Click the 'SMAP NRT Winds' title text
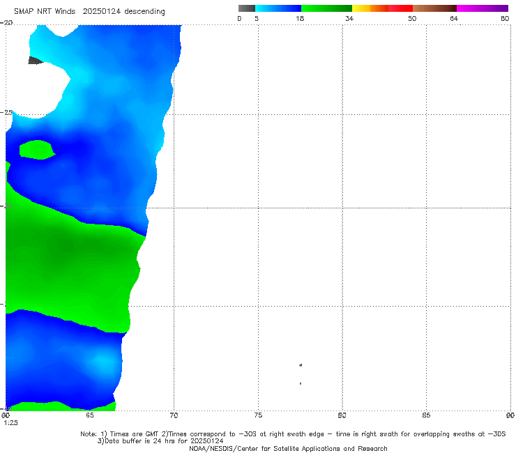Viewport: 516px width, 453px height. [x=45, y=12]
